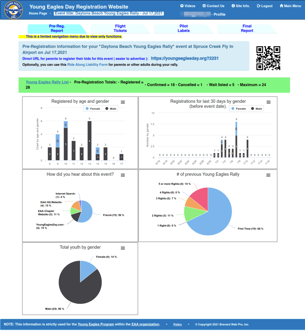305x335 pixels.
Task: Switch to the Flight Tickets tab
Action: (120, 29)
